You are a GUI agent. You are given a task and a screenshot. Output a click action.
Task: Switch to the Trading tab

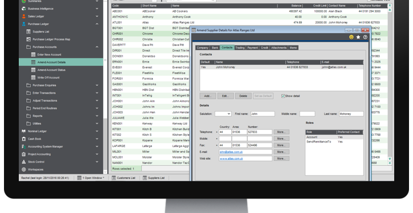(x=240, y=48)
